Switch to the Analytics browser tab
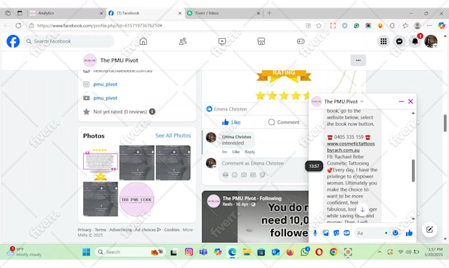449x268 pixels. 66,13
